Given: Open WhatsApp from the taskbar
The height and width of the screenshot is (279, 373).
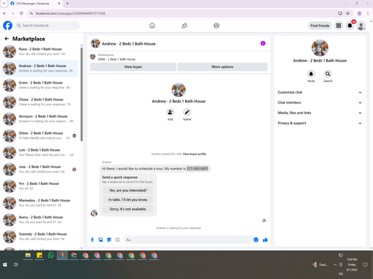Looking at the screenshot, I should 51,255.
